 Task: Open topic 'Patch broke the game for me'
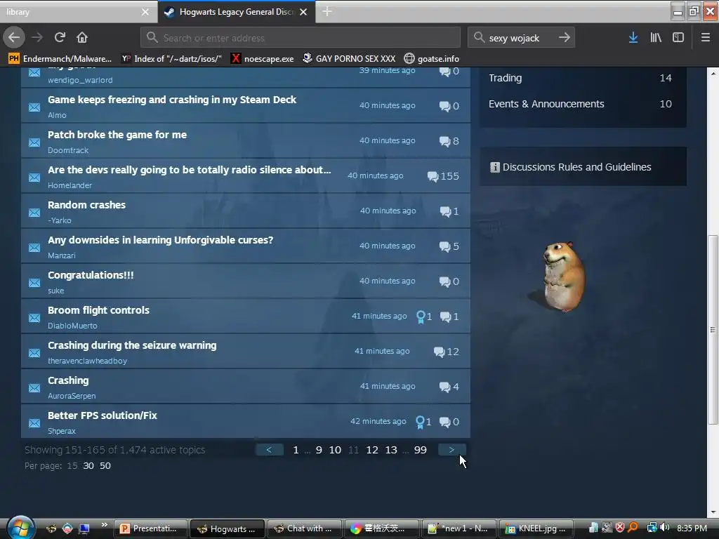117,135
